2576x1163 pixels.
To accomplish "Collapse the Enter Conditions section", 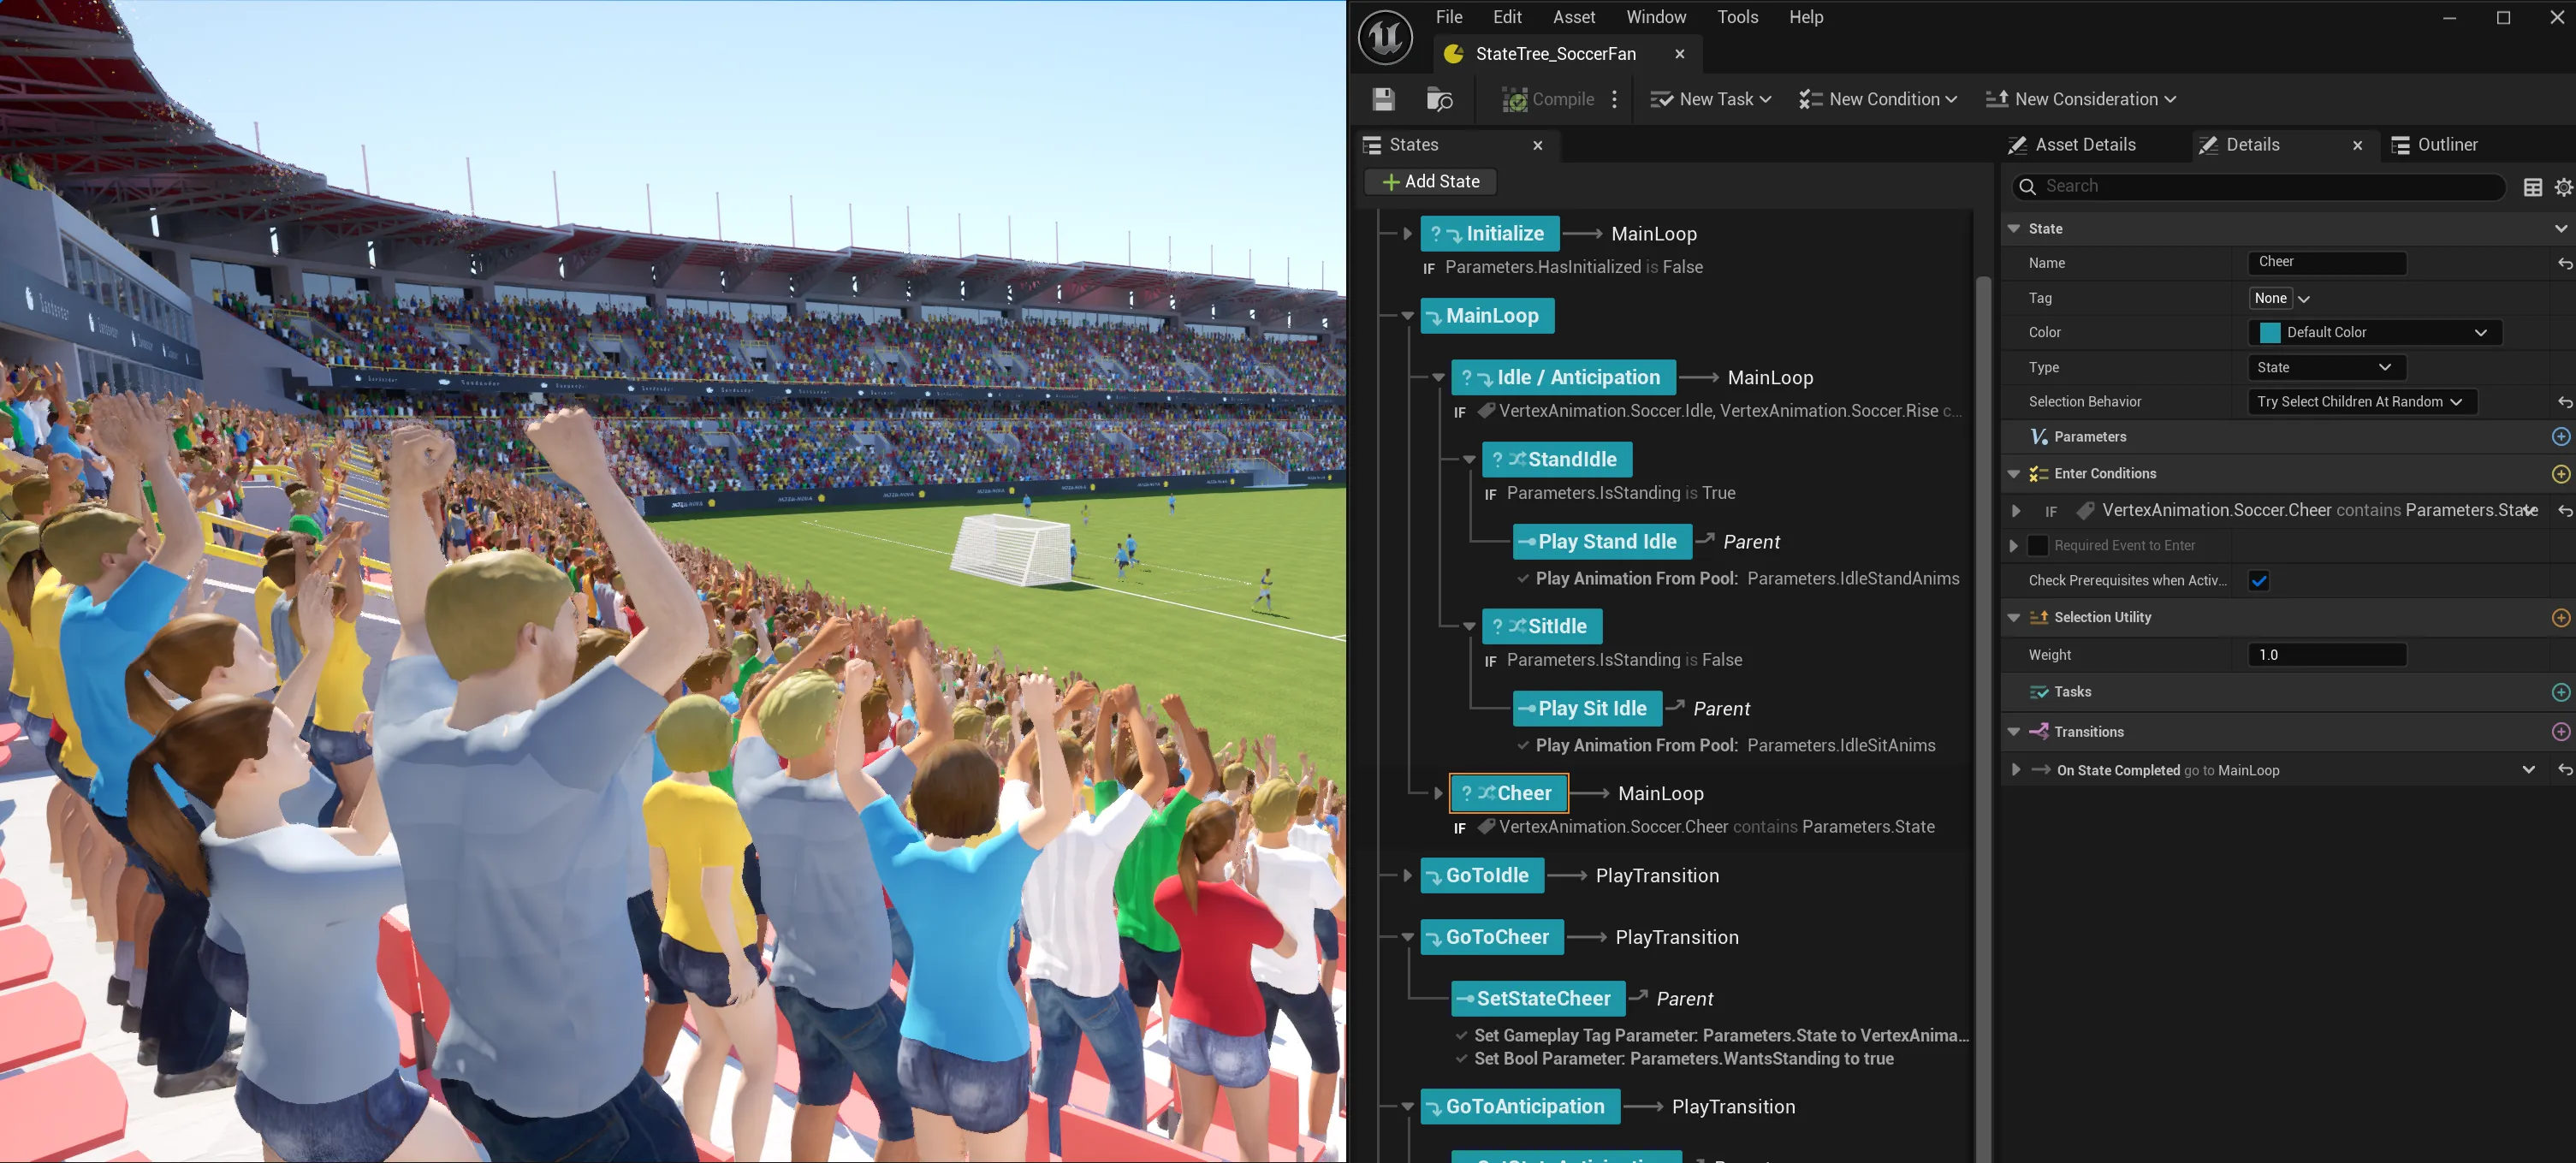I will (2013, 474).
